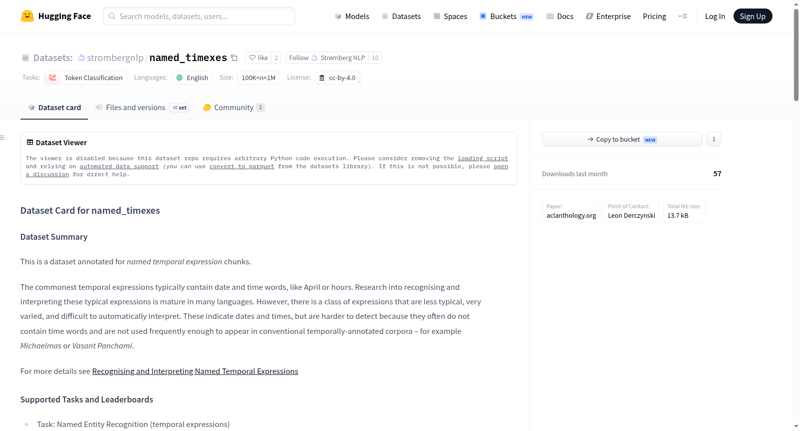Click the Strømberg NLP organization avatar

click(314, 58)
